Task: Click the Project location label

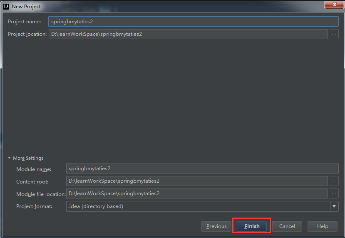Action: [27, 34]
